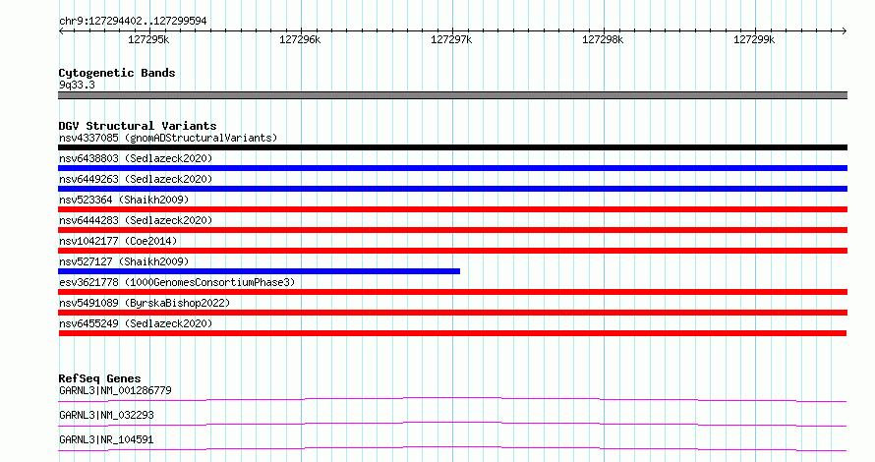Viewport: 875px width, 462px height.
Task: Open variant nsv6449263 (Sedlazeck2020) label
Action: 136,179
